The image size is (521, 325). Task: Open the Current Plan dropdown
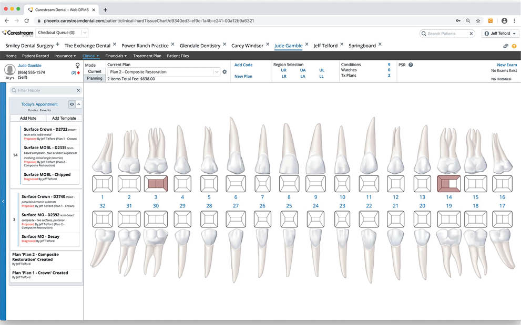(216, 72)
